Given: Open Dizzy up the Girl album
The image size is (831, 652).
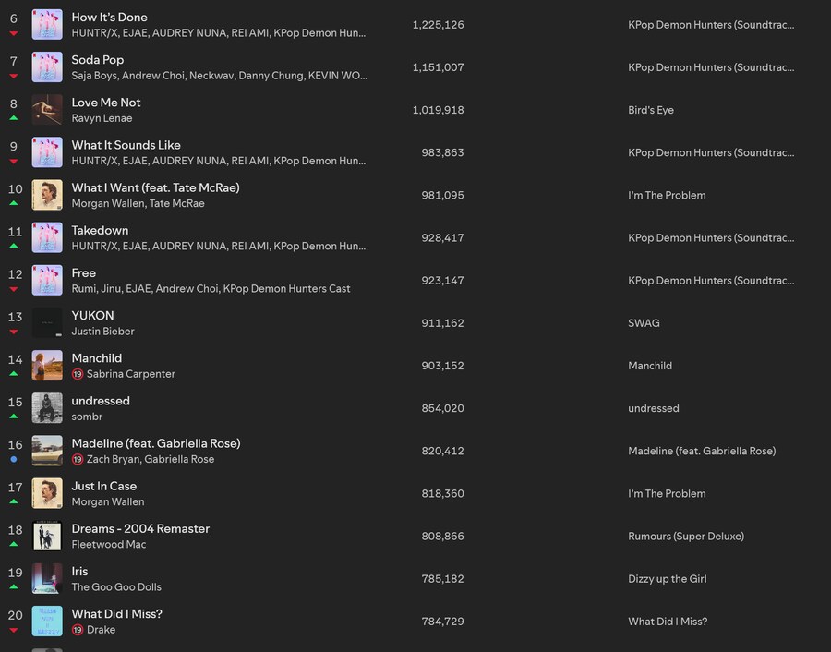Looking at the screenshot, I should [668, 579].
